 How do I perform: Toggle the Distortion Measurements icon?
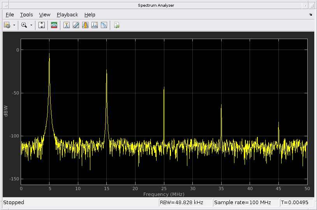95,25
